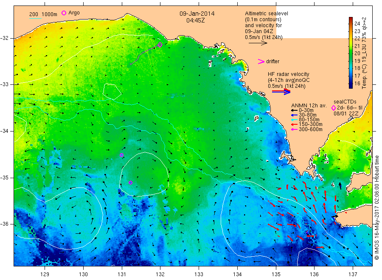
Task: Click the '17' colorbar tick label
Action: coord(357,76)
